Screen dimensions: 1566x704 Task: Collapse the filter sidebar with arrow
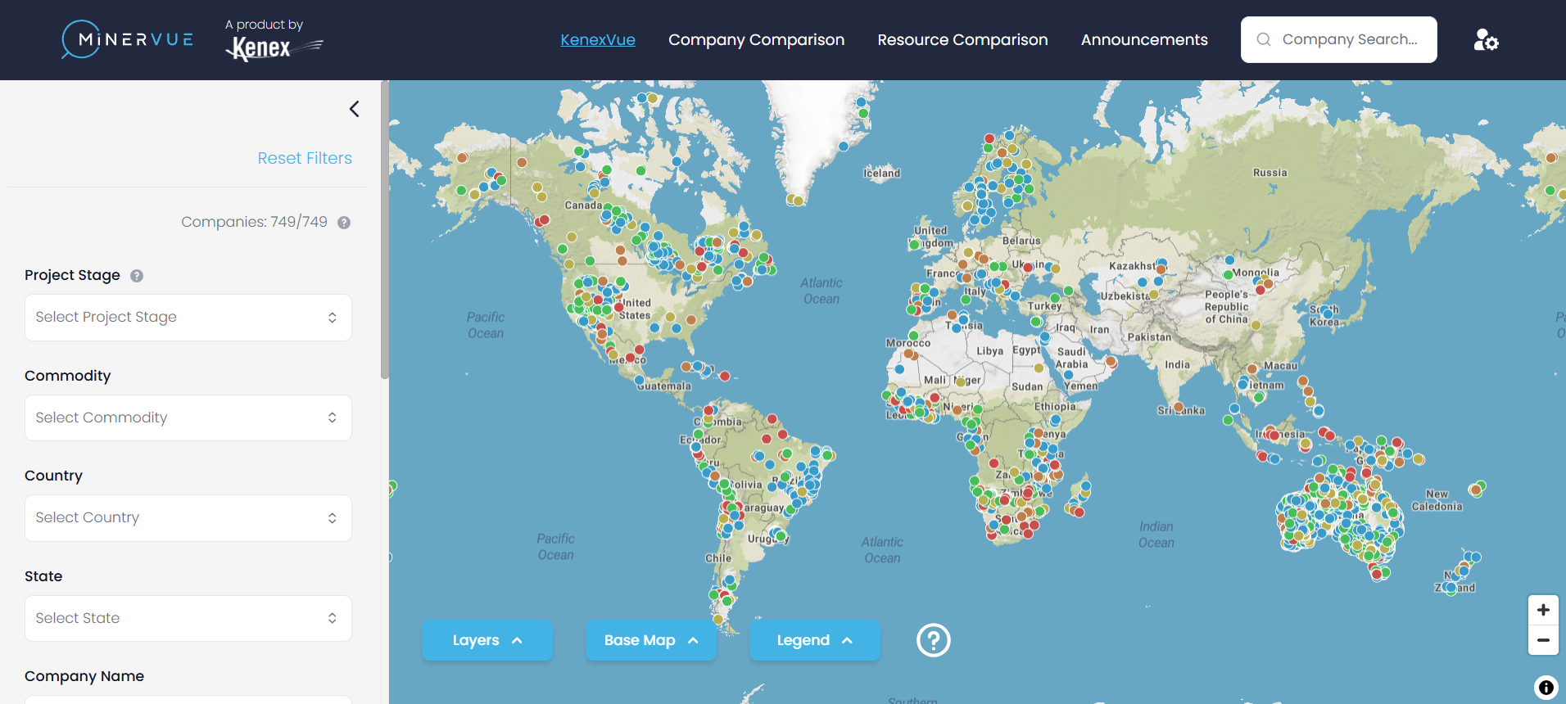354,109
